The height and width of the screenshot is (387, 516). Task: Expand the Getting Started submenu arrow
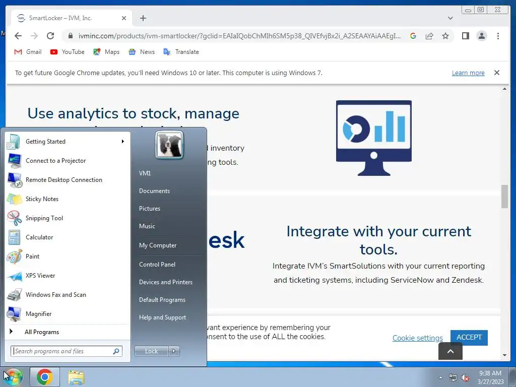(123, 142)
